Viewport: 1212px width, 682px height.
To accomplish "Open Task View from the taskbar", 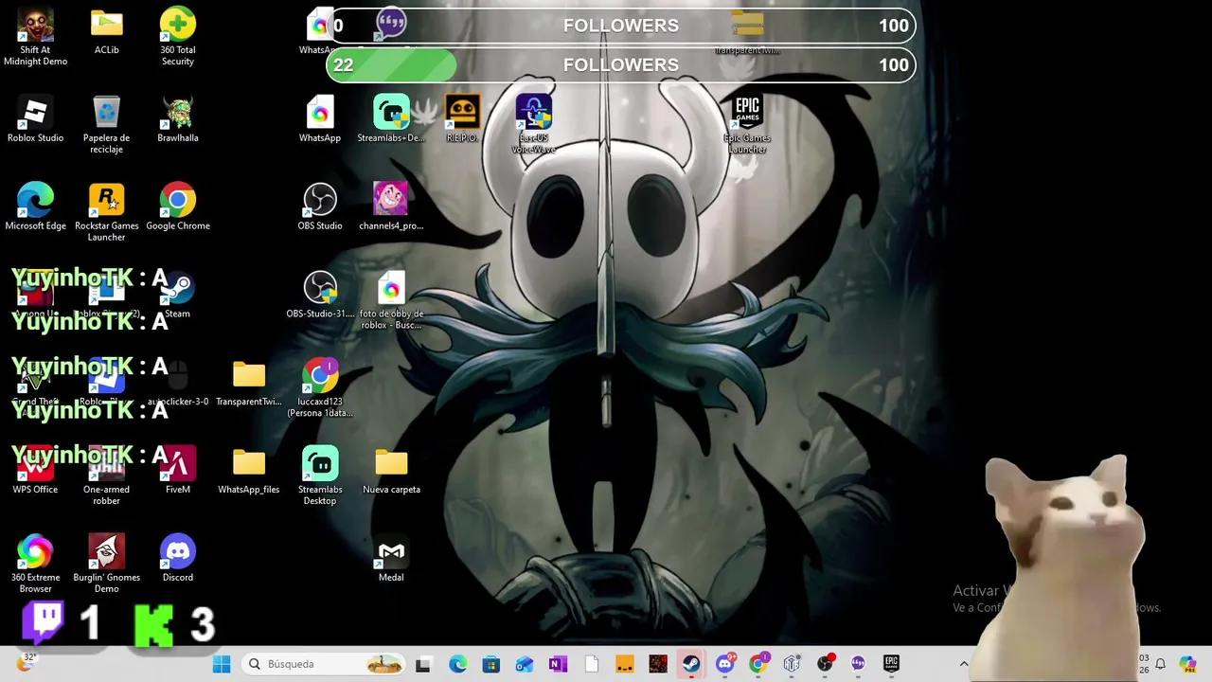I will (x=423, y=664).
